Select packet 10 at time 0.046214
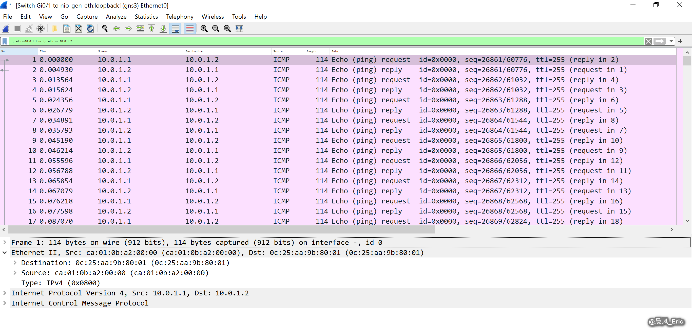Viewport: 692px width, 328px height. coord(338,151)
